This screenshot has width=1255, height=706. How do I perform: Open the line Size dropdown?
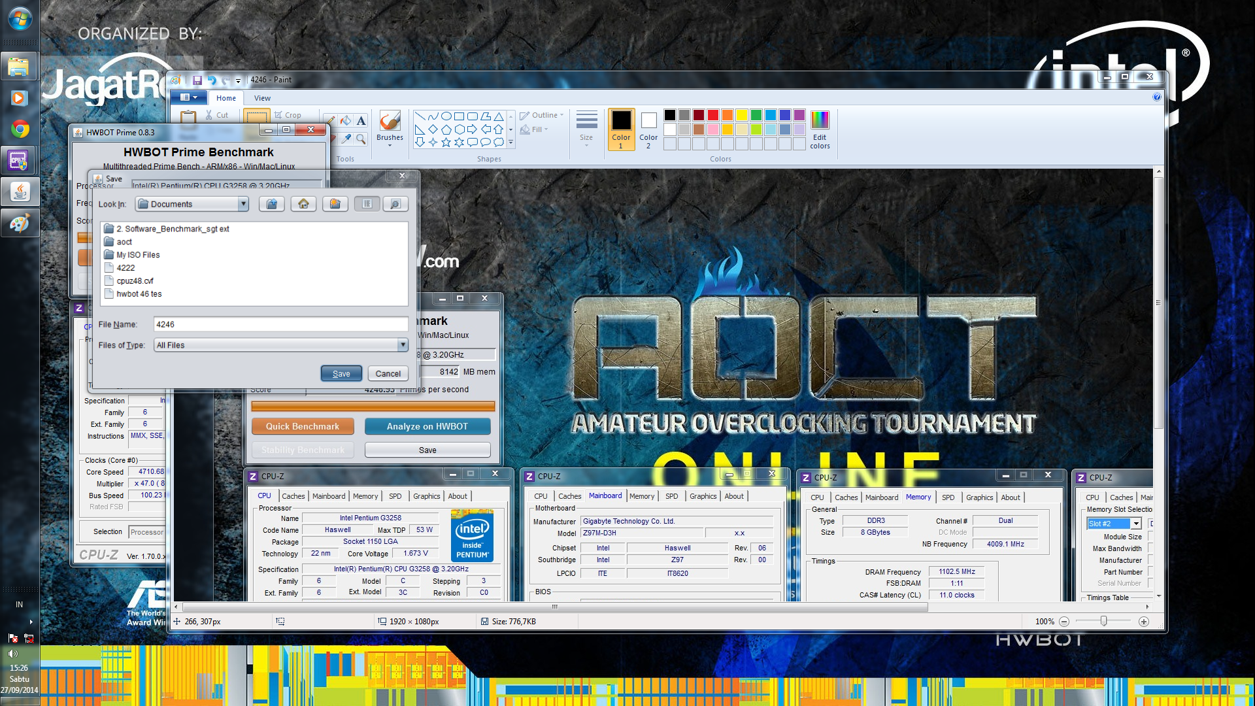(x=586, y=129)
